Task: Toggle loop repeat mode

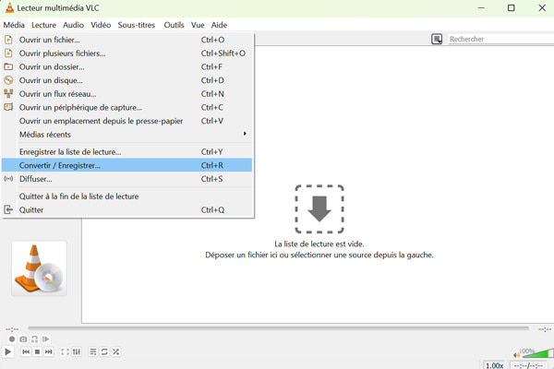Action: 104,351
